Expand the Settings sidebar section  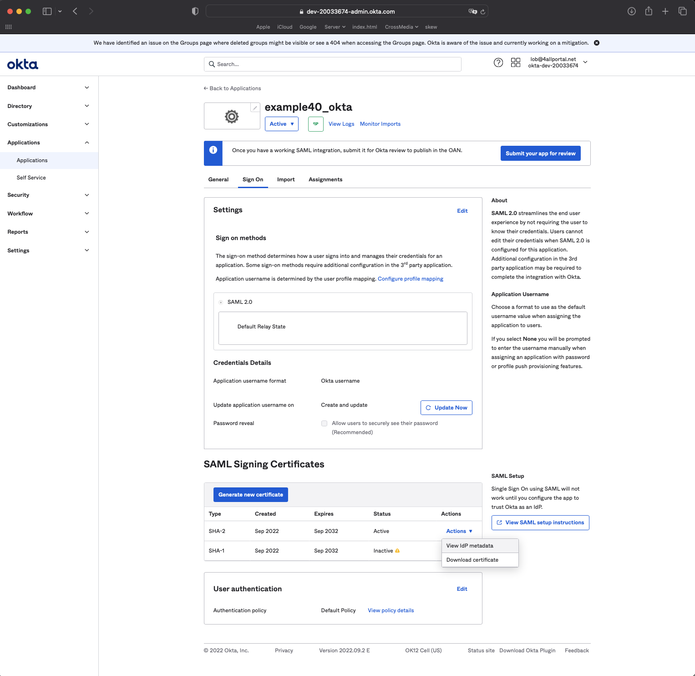(x=49, y=251)
